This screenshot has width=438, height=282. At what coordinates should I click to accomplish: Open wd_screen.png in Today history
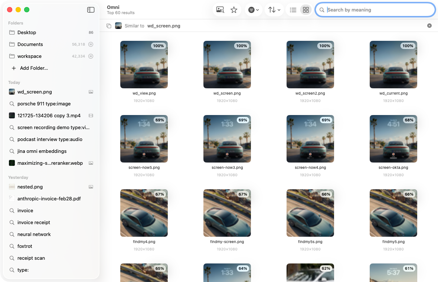pos(51,92)
